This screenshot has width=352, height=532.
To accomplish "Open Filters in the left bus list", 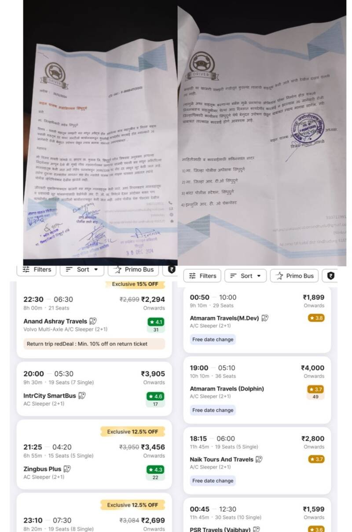I will coord(37,269).
